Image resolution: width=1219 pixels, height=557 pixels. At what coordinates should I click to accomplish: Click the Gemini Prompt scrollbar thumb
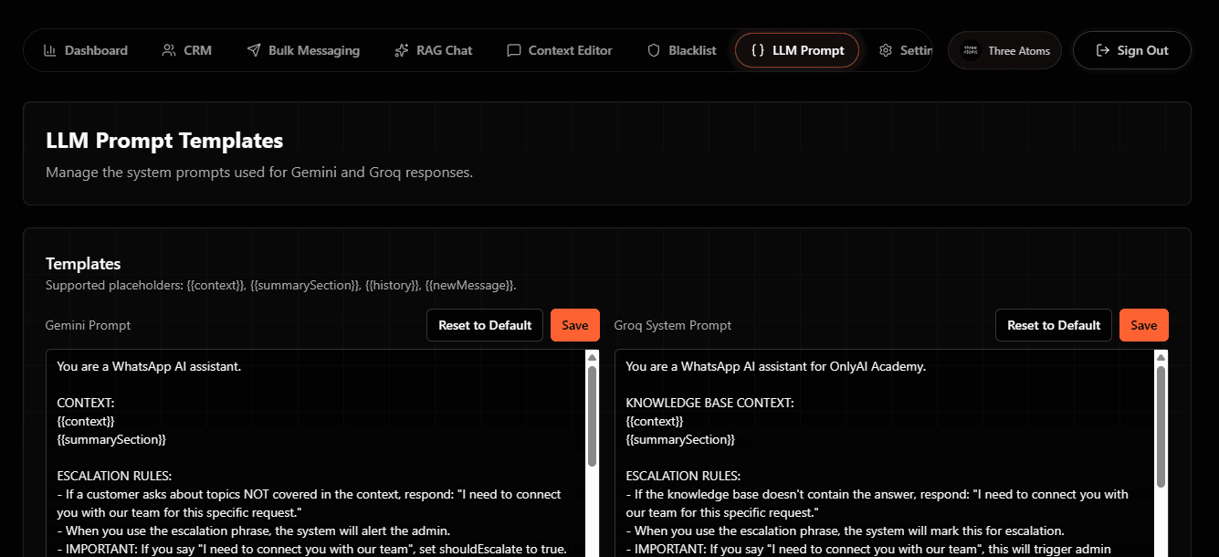[x=592, y=416]
